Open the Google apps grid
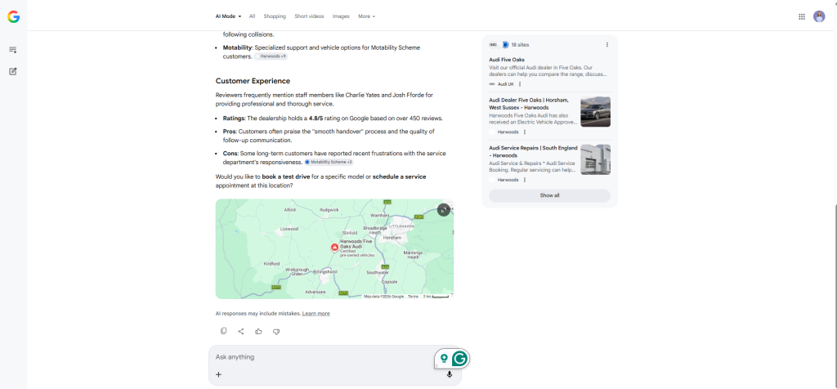The image size is (837, 389). coord(801,16)
